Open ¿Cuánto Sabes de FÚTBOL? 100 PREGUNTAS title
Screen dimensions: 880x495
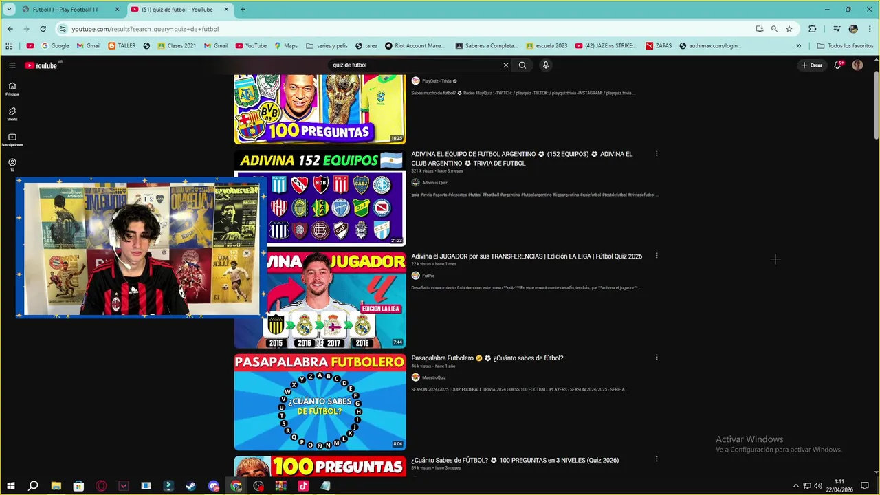pos(515,460)
